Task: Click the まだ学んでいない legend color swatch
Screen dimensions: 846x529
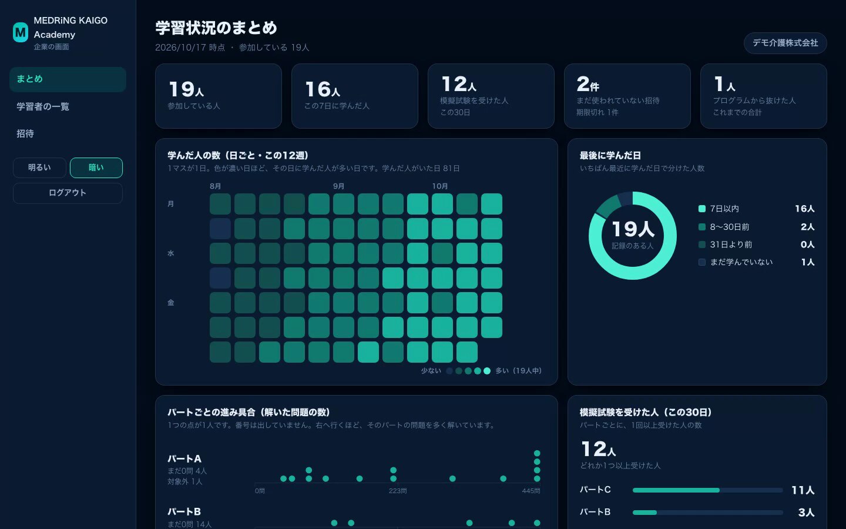Action: tap(701, 262)
